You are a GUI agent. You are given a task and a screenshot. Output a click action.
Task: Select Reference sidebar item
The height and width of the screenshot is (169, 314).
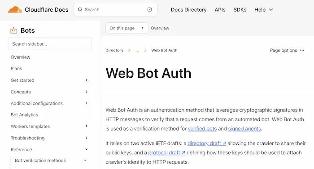pos(21,149)
